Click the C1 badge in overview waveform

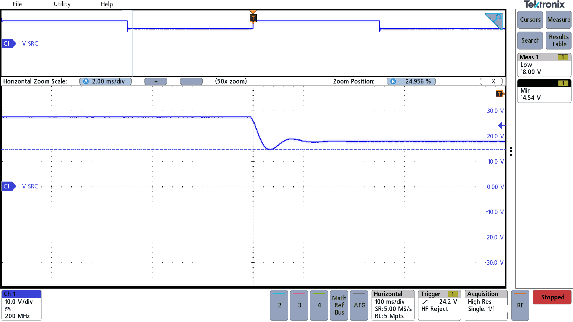(8, 44)
